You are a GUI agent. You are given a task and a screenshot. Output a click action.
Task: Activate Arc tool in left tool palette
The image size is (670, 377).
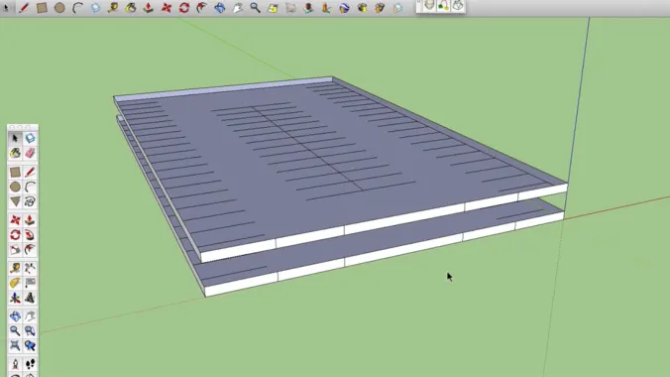pos(30,187)
